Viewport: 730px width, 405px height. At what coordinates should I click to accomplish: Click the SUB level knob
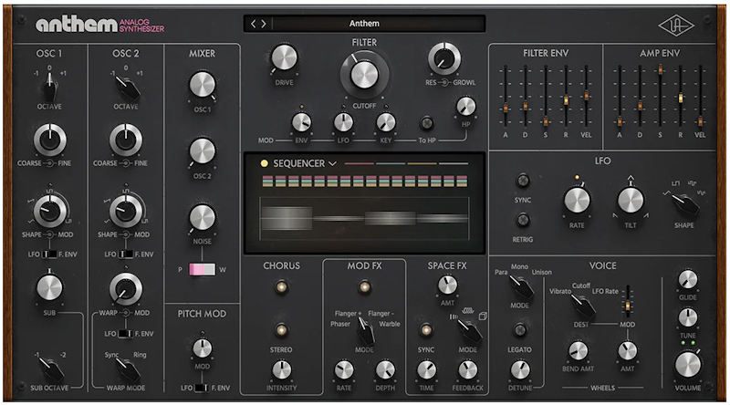point(49,287)
